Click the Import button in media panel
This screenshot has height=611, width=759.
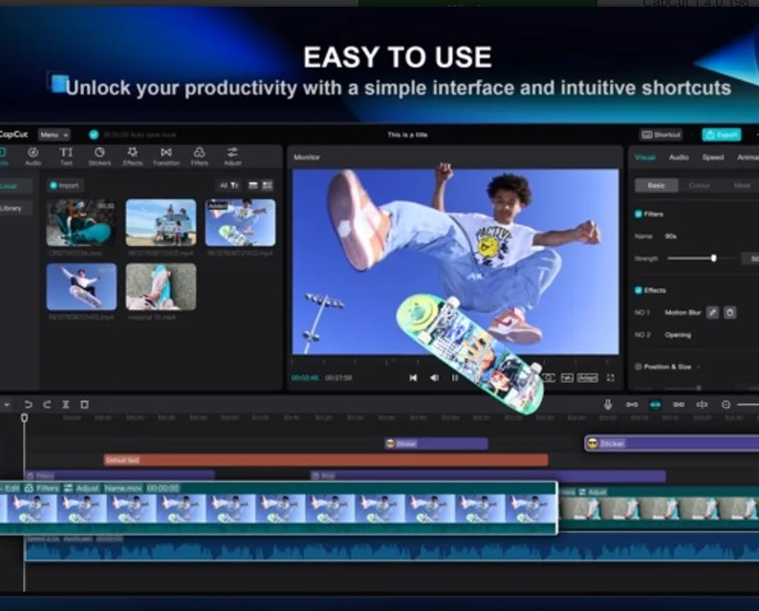(66, 185)
